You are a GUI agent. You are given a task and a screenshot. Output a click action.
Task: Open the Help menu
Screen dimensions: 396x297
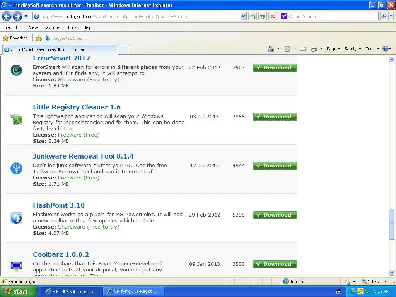click(x=87, y=27)
